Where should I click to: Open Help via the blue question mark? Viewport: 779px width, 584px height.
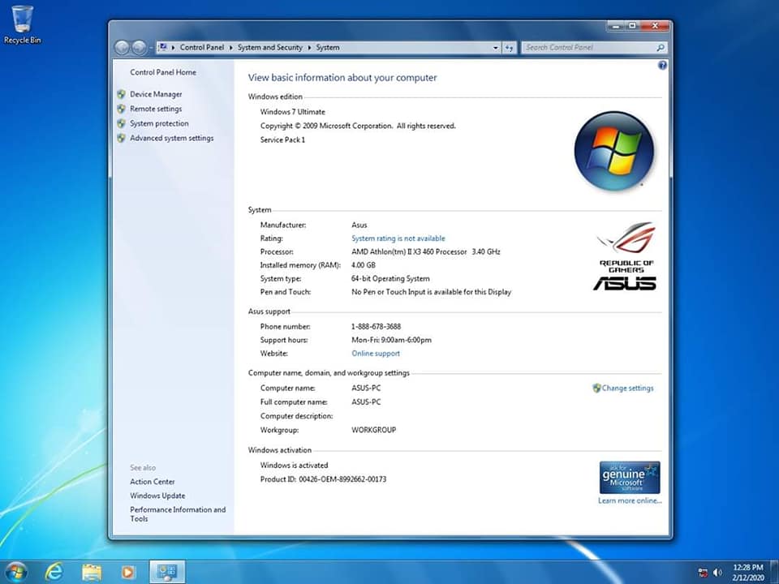[x=662, y=65]
